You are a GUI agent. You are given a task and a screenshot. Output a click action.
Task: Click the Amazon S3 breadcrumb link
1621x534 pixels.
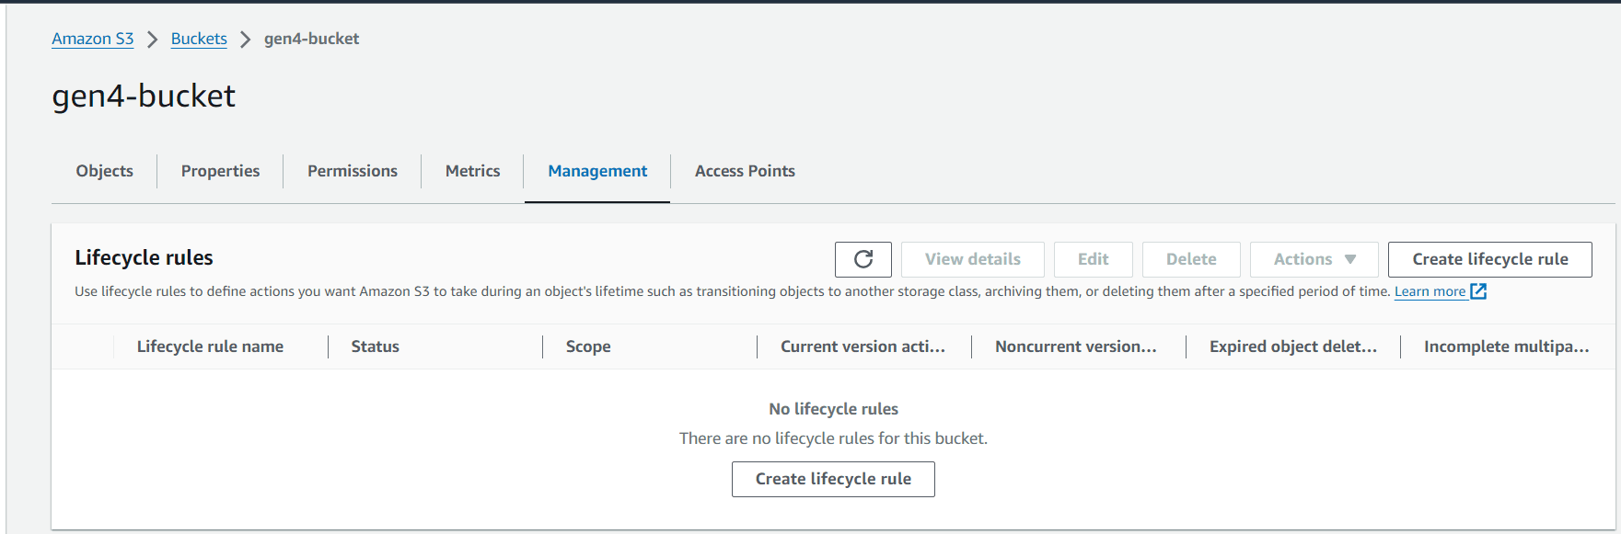tap(92, 39)
